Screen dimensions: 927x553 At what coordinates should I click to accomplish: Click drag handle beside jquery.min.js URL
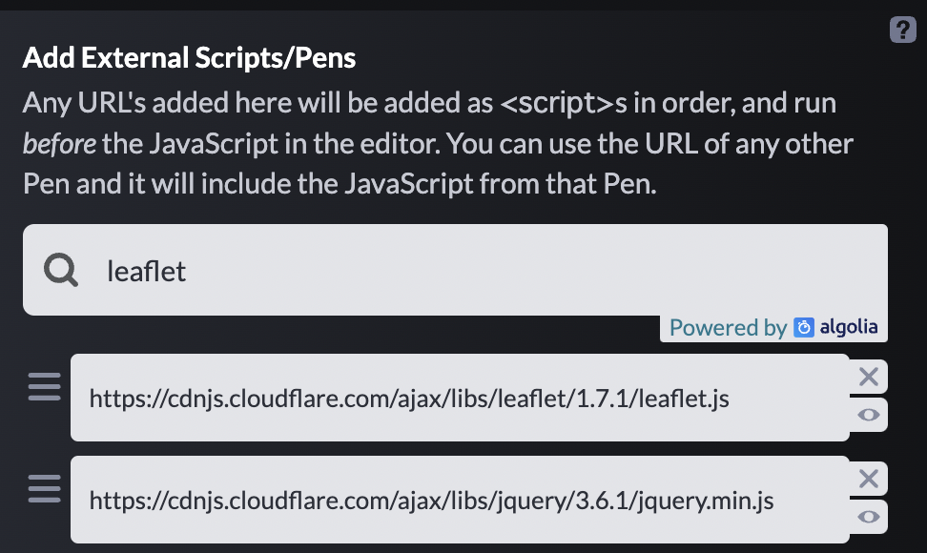click(x=44, y=488)
